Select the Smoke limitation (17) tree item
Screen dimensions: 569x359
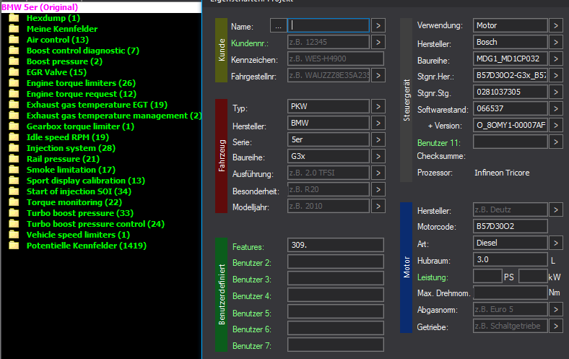71,170
